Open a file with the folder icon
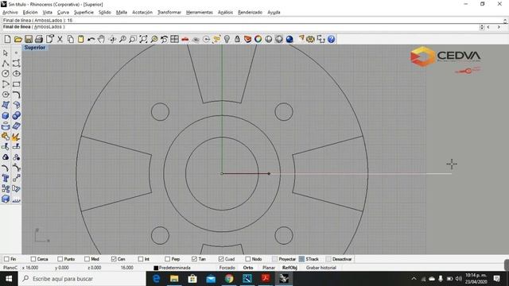 pos(17,39)
